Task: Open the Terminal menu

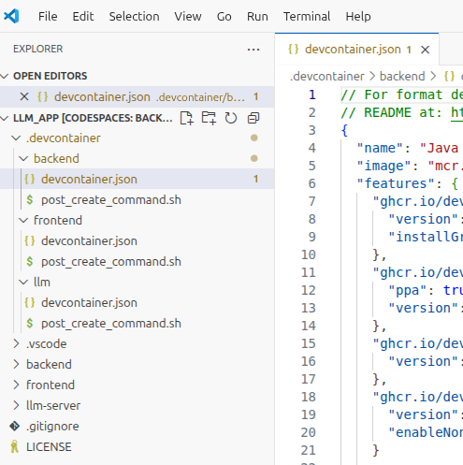Action: tap(307, 16)
